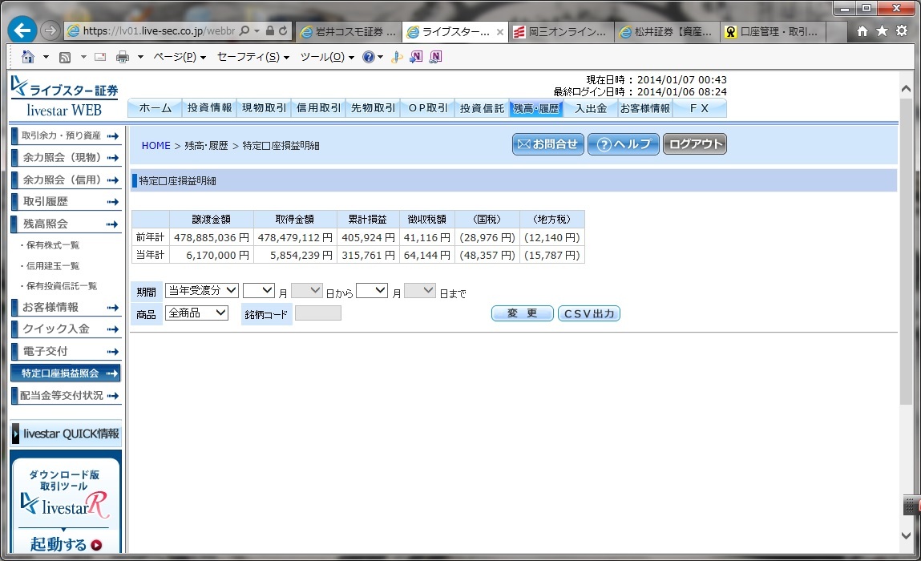
Task: Open the 信用取引 navigation tab
Action: 319,108
